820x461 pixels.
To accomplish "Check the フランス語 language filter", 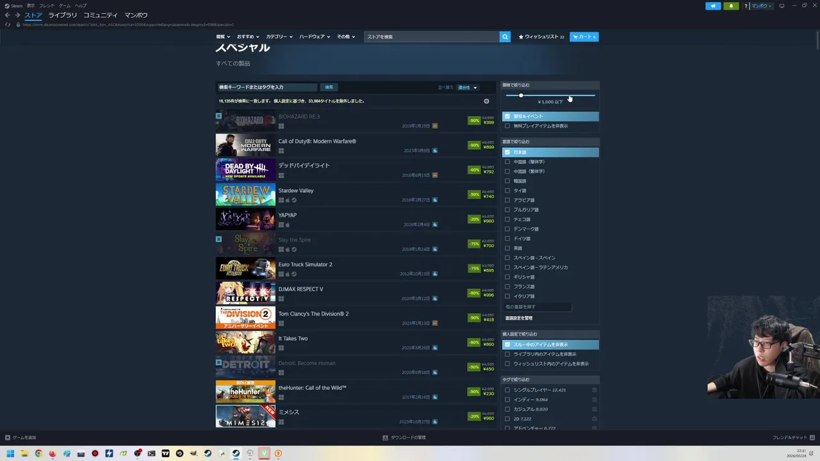I will (507, 287).
